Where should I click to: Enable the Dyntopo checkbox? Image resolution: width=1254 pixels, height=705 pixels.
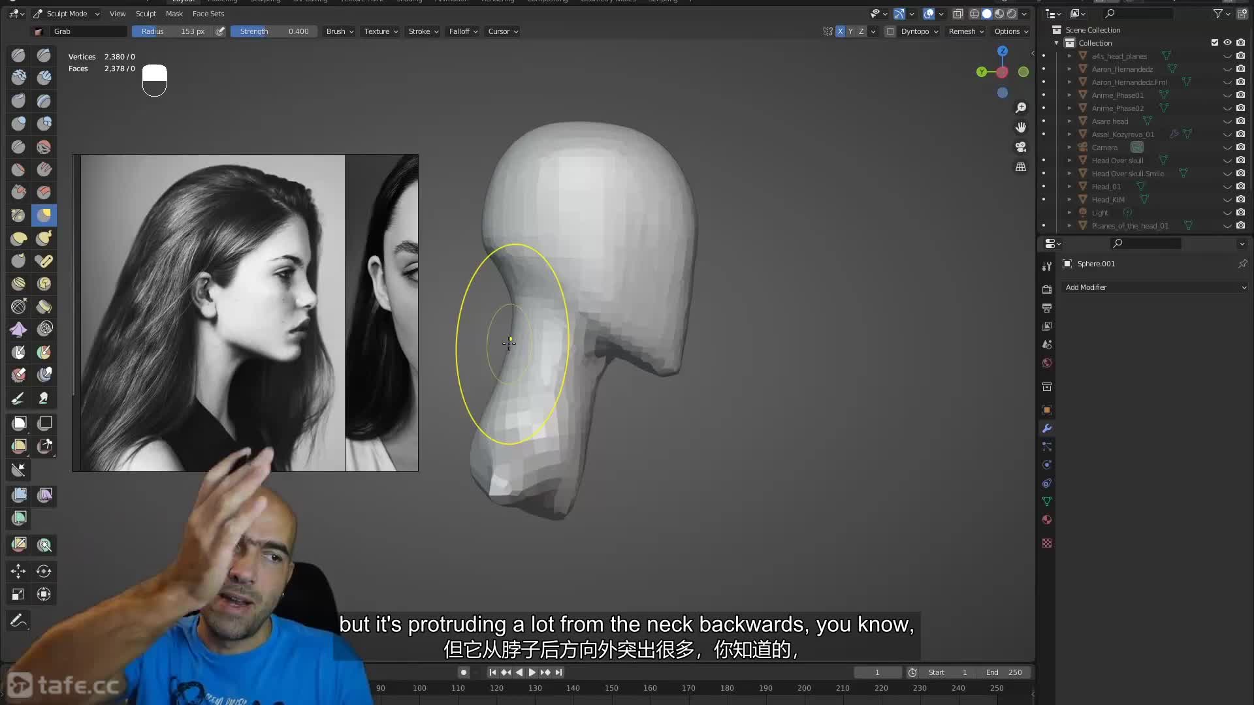(x=890, y=31)
